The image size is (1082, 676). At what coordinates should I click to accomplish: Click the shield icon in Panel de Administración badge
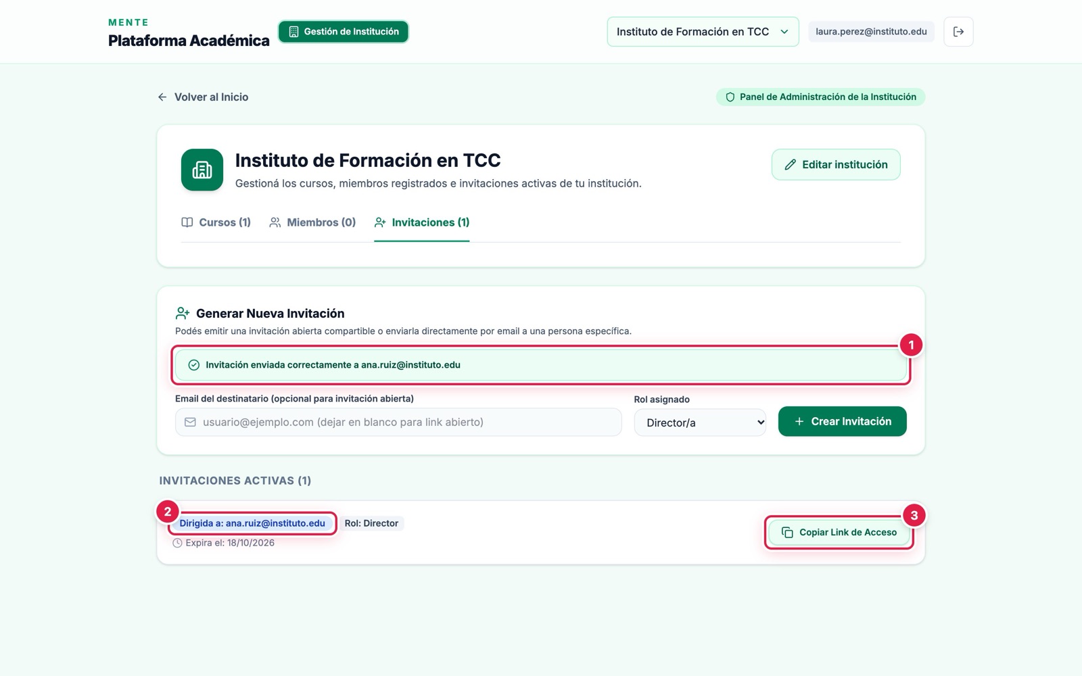[x=730, y=97]
